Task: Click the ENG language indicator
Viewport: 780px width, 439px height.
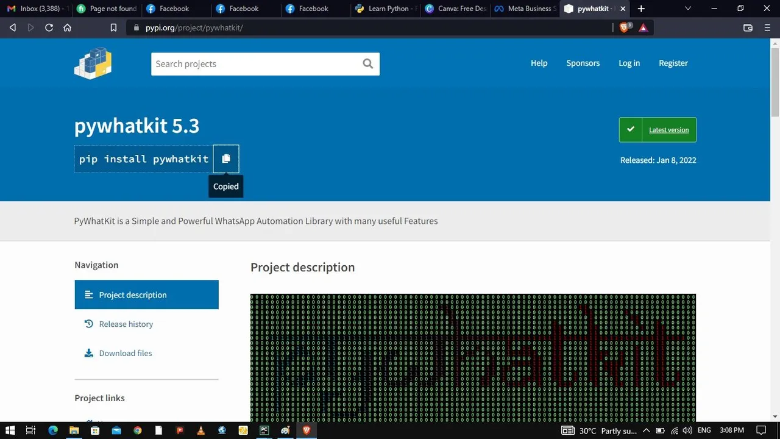Action: coord(704,430)
